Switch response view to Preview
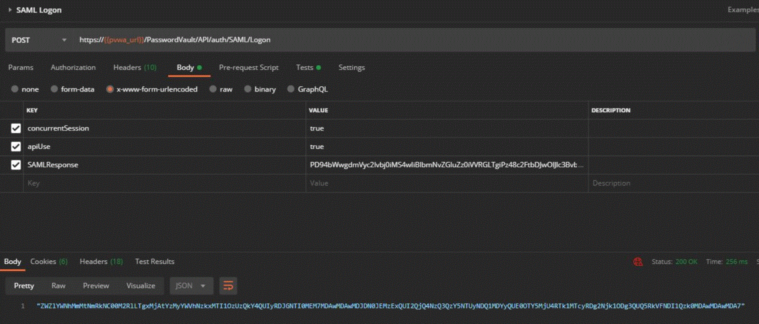Viewport: 759px width, 324px height. (95, 285)
